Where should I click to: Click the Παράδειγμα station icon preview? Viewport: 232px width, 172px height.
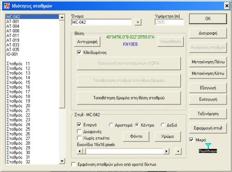click(208, 148)
